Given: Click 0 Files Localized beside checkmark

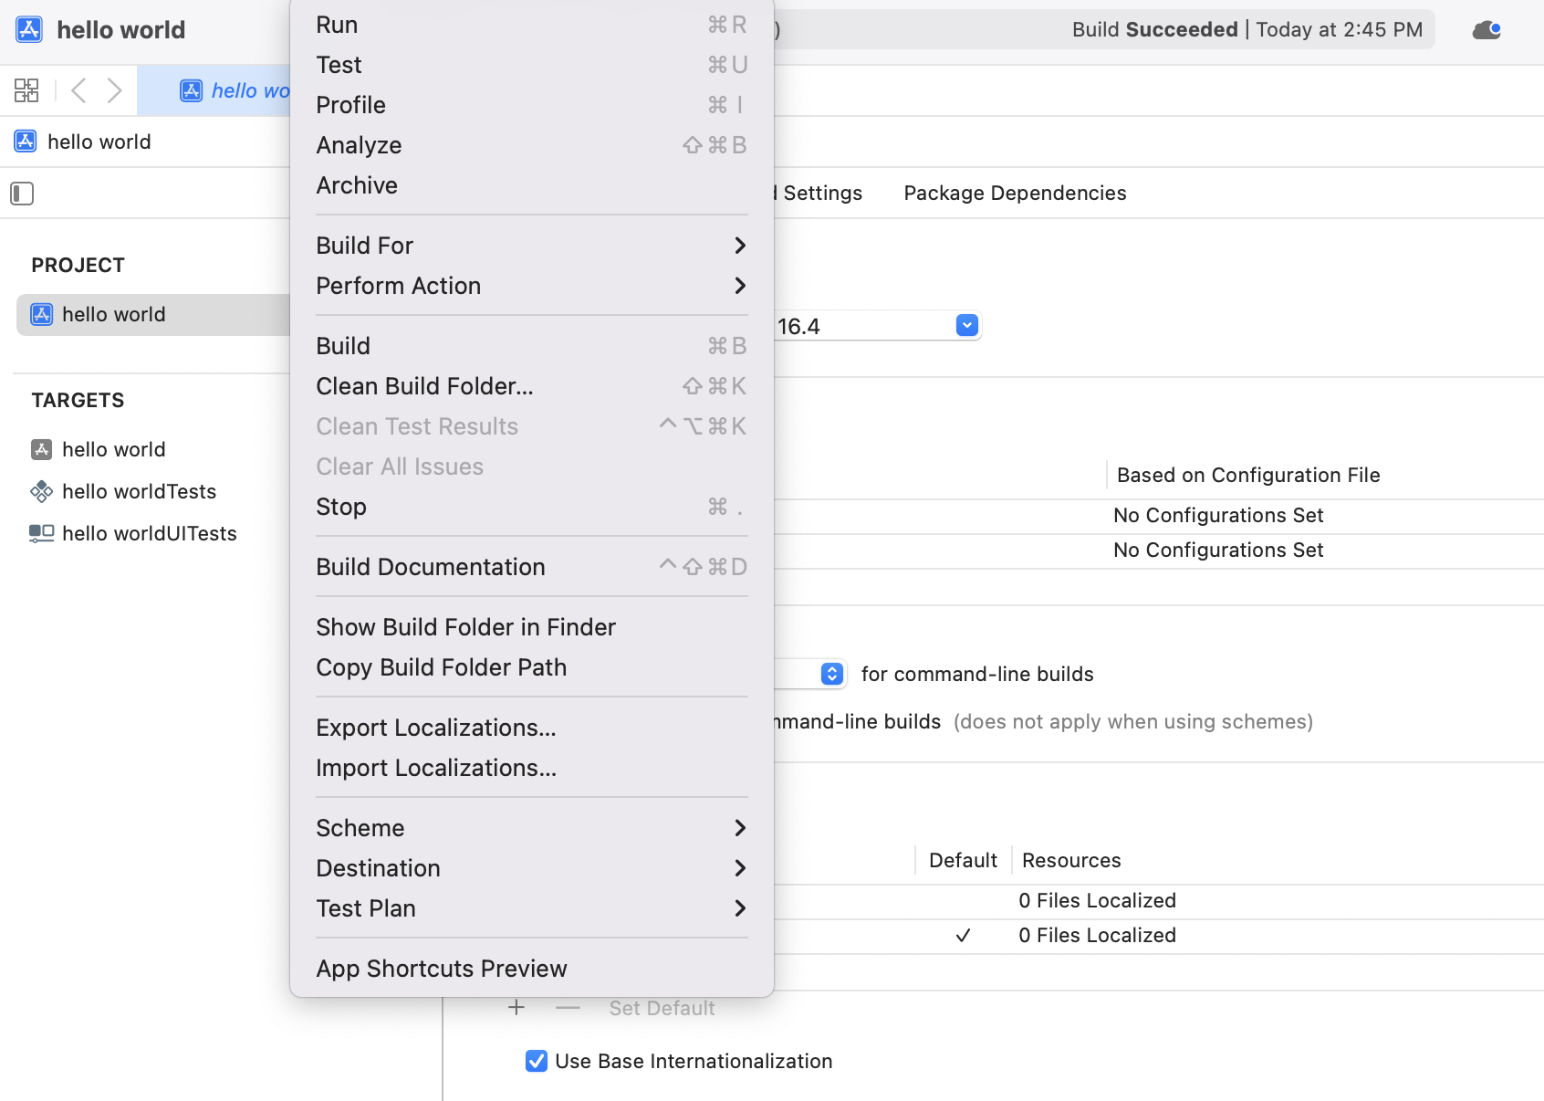Looking at the screenshot, I should click(x=1097, y=936).
